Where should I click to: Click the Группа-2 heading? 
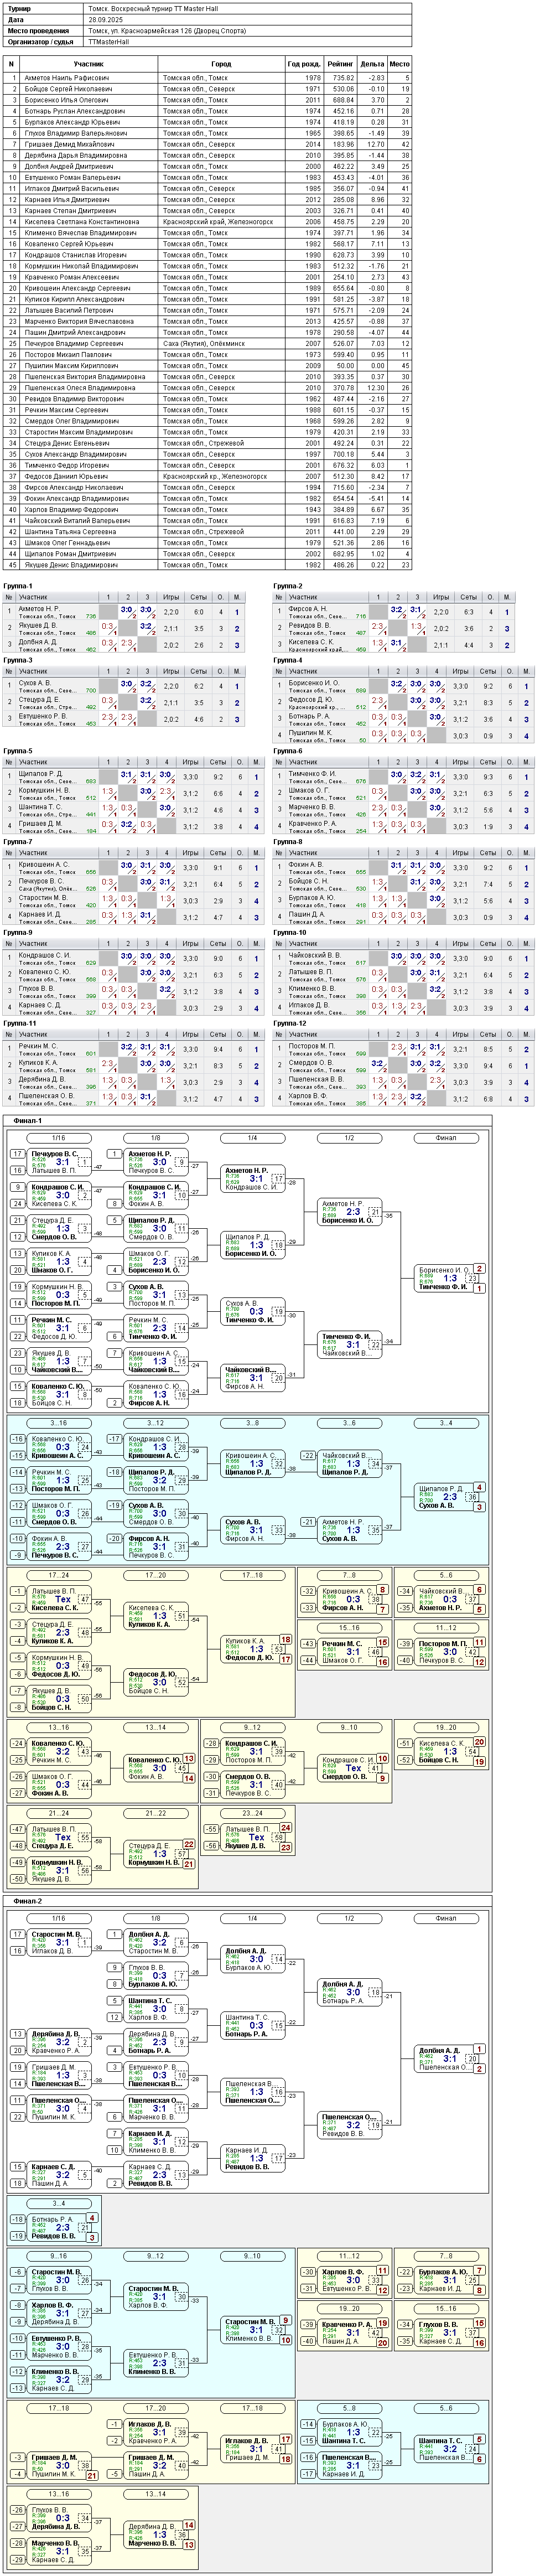click(288, 586)
